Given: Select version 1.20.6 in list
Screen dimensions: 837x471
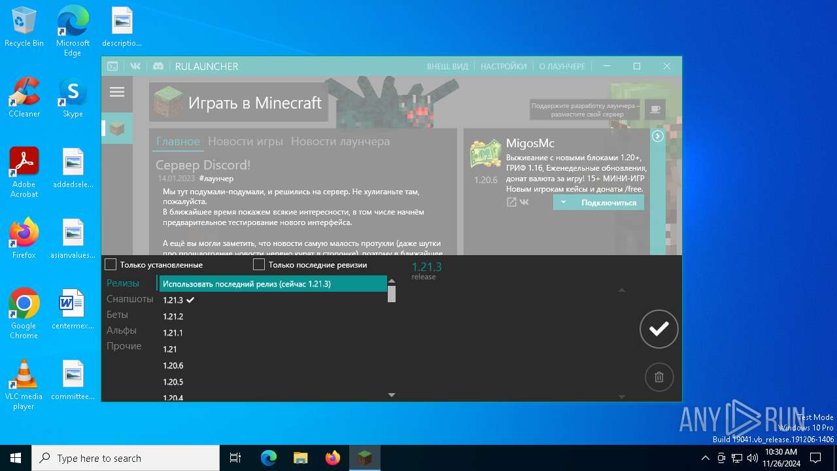Looking at the screenshot, I should point(273,365).
